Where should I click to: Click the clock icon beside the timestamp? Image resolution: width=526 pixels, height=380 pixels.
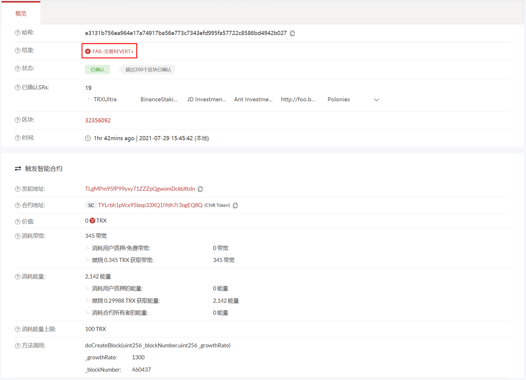tap(88, 138)
